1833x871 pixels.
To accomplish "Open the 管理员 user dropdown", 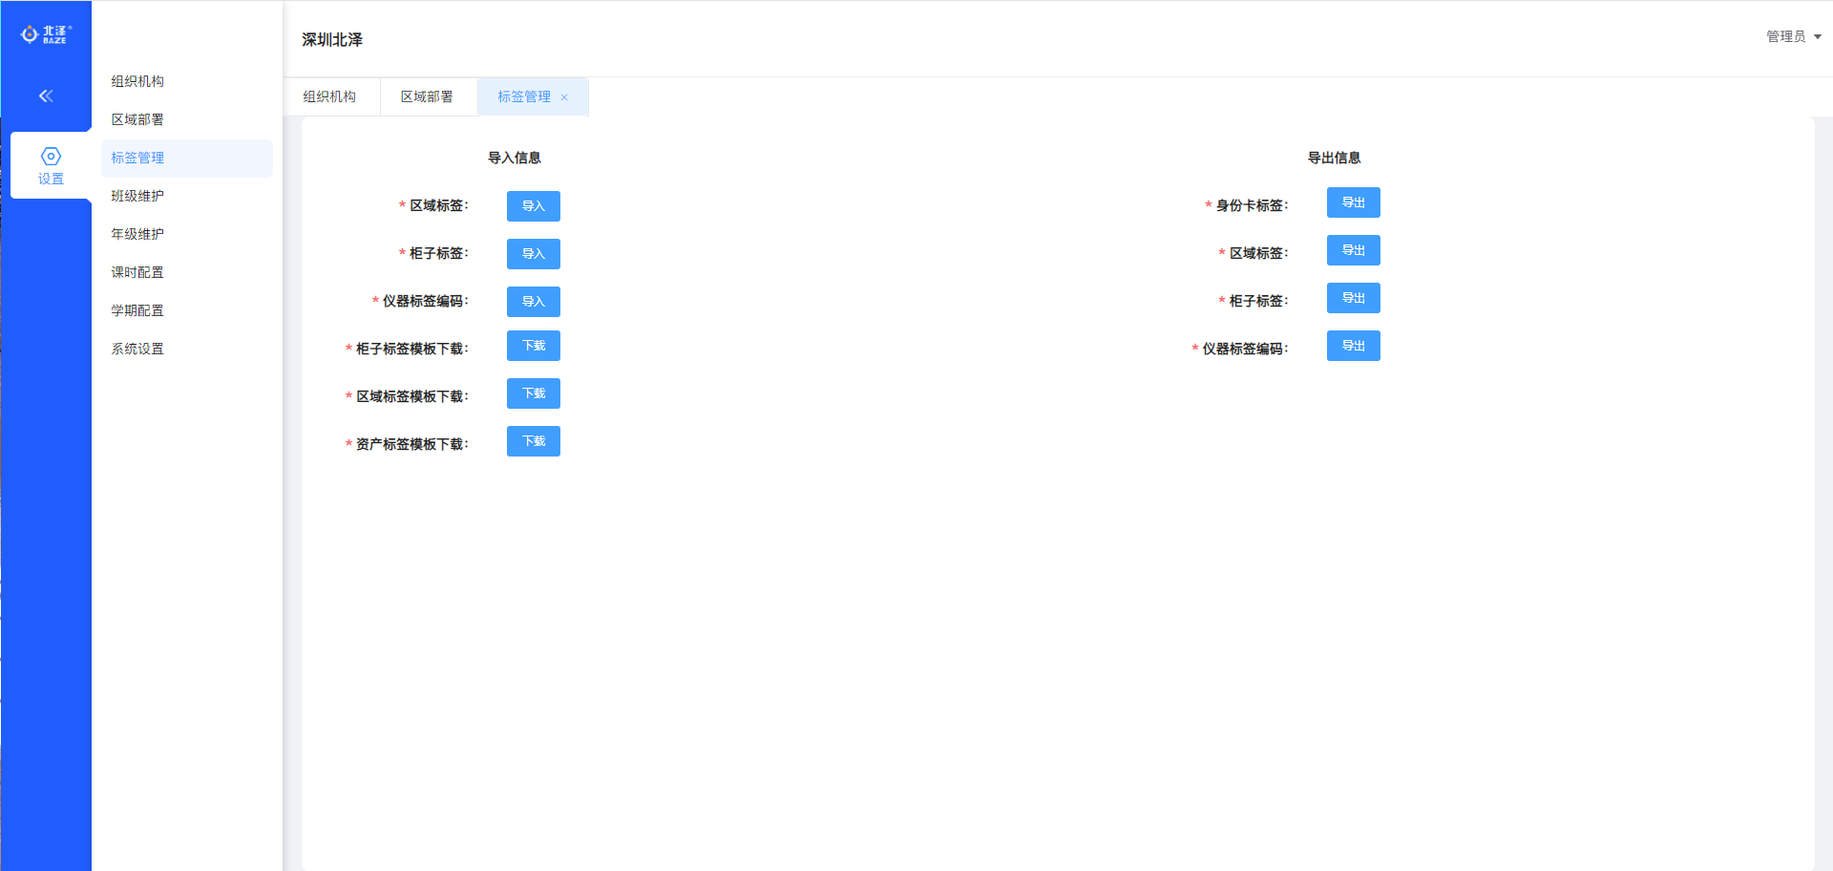I will [1793, 36].
